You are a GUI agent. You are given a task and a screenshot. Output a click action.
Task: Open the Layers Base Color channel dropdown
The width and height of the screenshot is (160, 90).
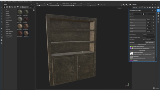pos(135,7)
